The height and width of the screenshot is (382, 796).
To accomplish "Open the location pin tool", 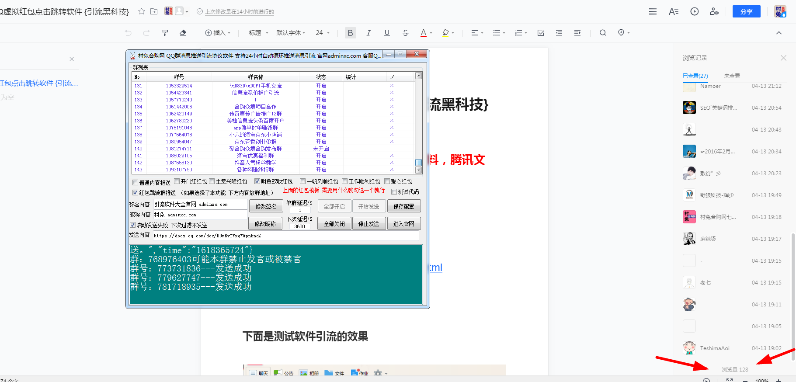I will click(621, 33).
